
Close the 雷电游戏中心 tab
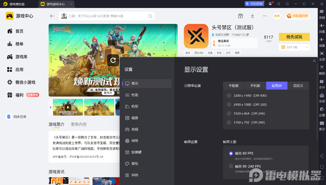pyautogui.click(x=71, y=4)
